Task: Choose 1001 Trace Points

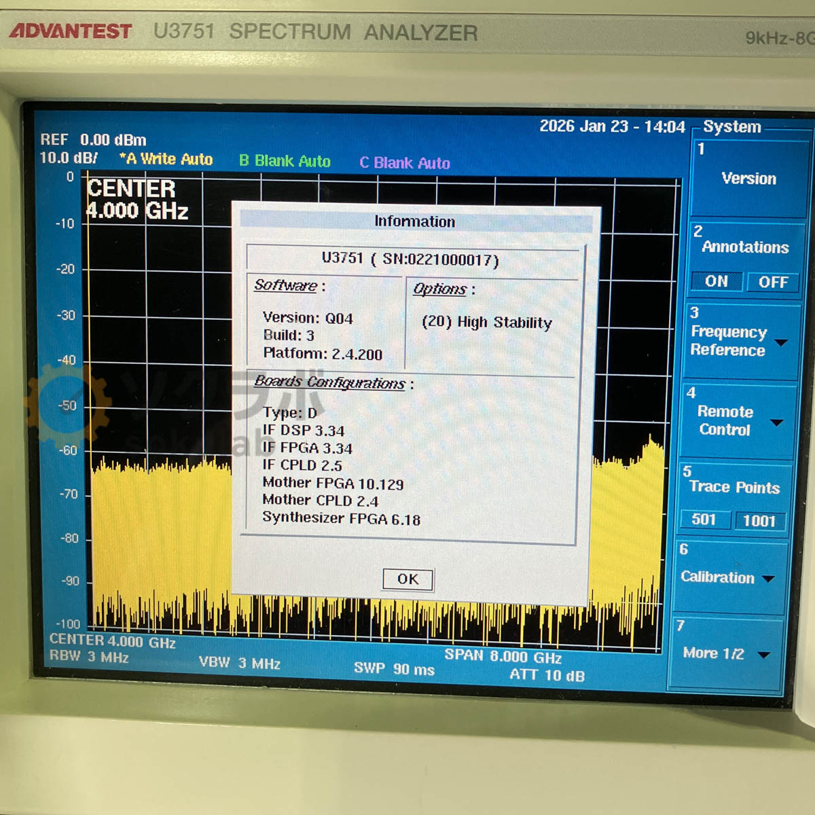Action: coord(759,521)
